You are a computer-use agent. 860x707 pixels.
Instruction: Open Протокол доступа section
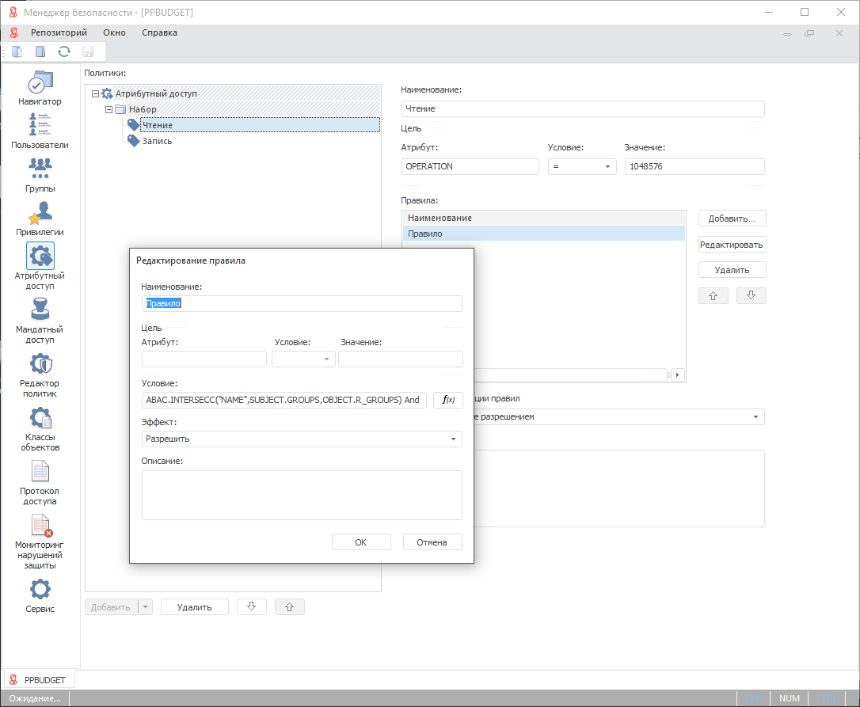[x=40, y=483]
